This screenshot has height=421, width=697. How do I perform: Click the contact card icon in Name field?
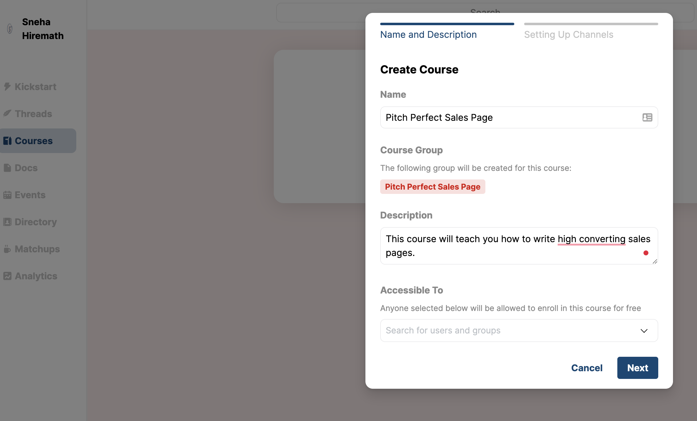click(x=647, y=117)
